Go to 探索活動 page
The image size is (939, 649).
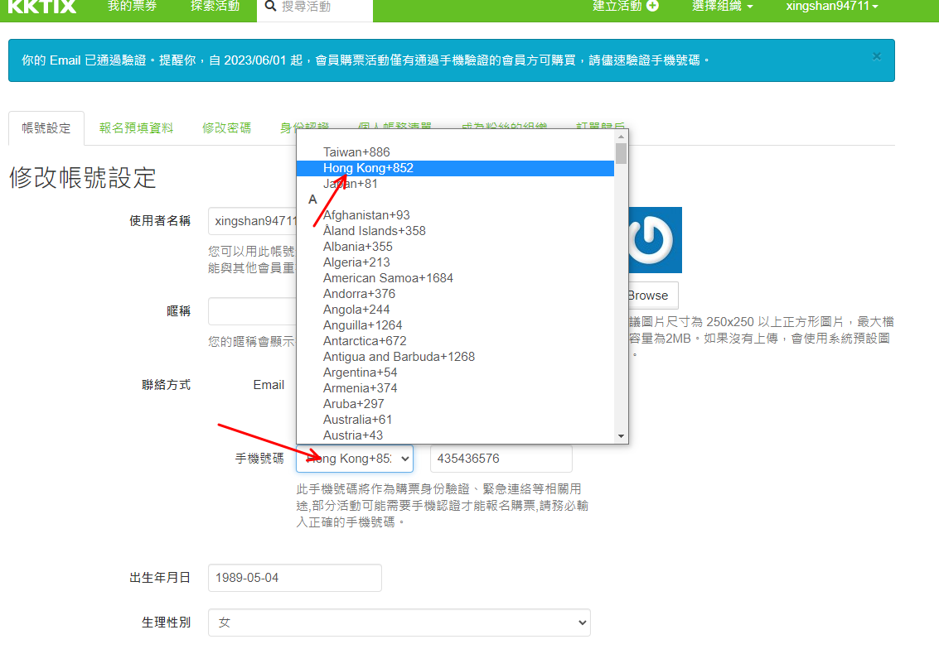click(x=215, y=7)
